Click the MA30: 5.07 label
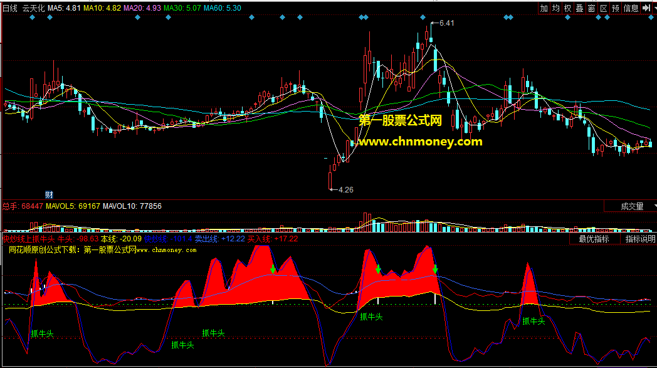The width and height of the screenshot is (657, 368). 182,8
